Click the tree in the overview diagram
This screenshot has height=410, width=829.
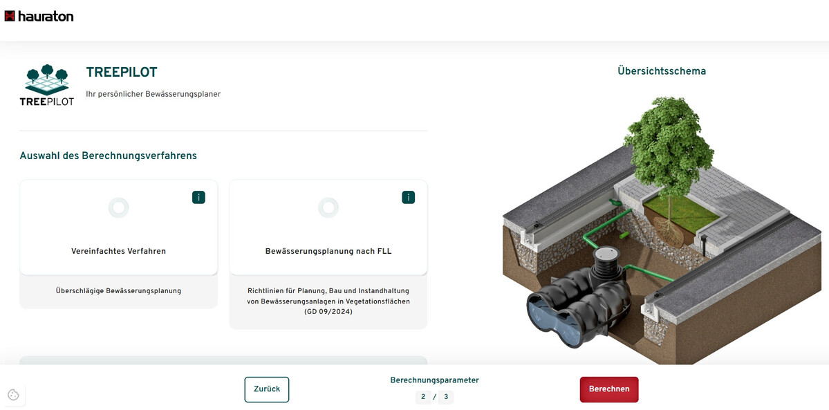coord(666,145)
